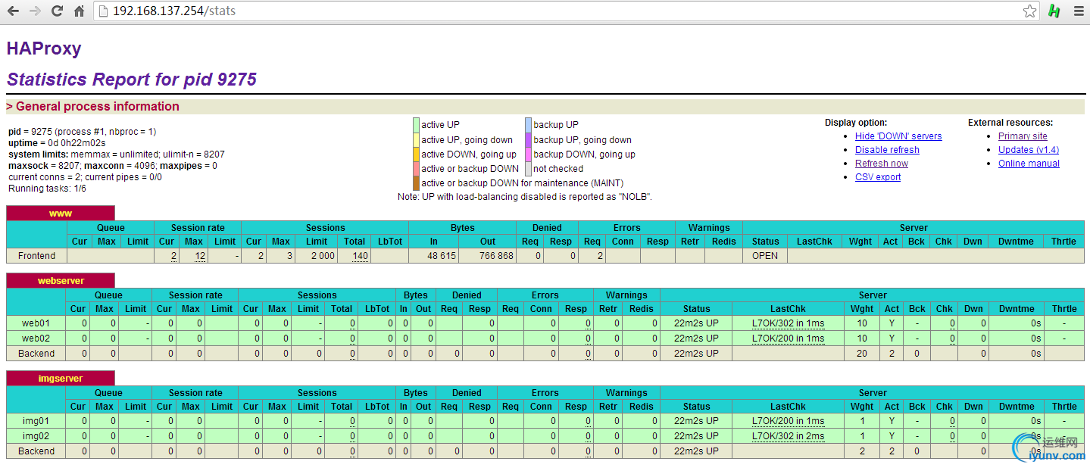Click the session rate max value 12
Screen dimensions: 1090x468
200,256
